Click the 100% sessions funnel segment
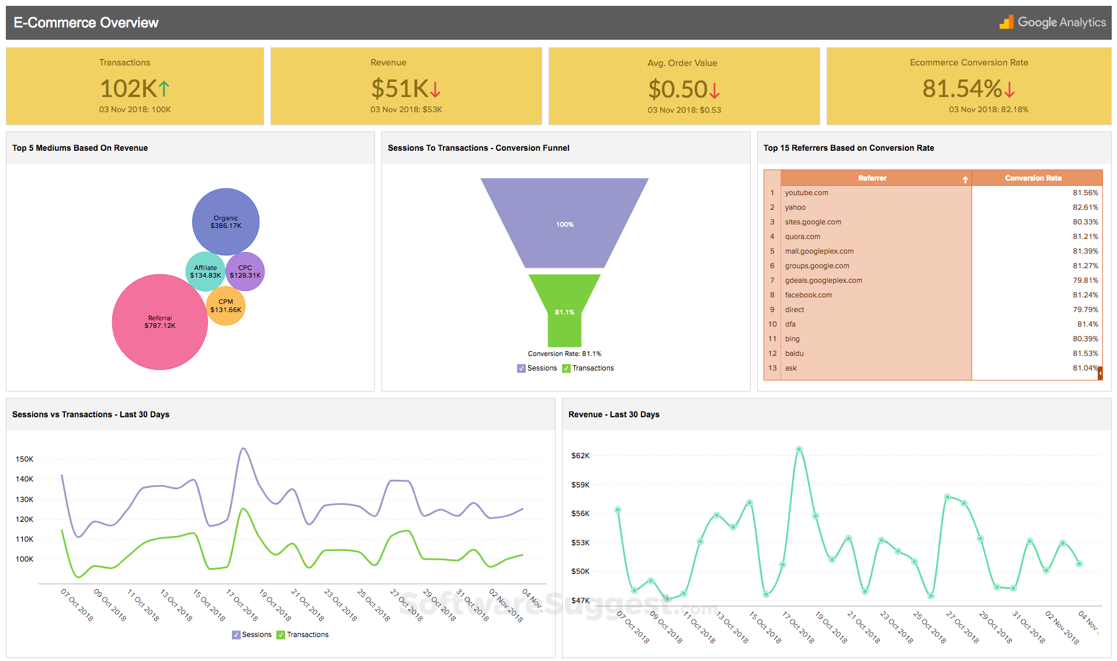 (x=564, y=224)
